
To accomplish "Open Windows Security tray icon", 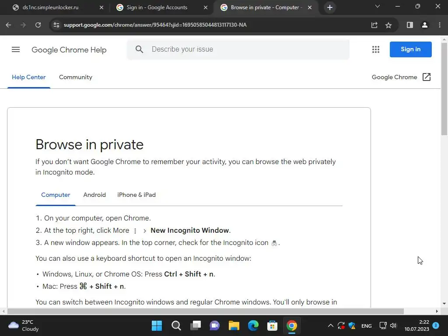I will [352, 325].
